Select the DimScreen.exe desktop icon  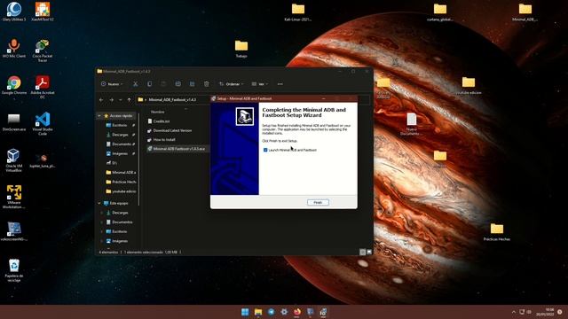(x=14, y=122)
